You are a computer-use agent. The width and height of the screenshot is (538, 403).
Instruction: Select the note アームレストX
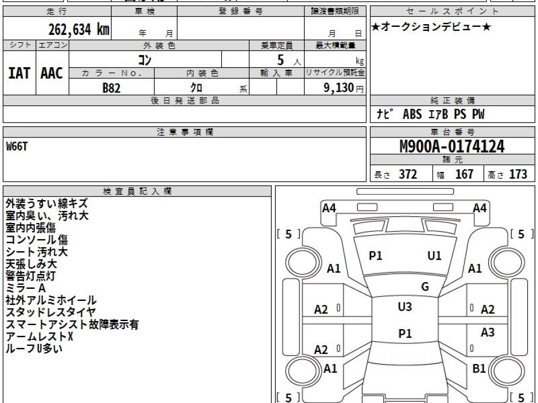click(x=39, y=337)
